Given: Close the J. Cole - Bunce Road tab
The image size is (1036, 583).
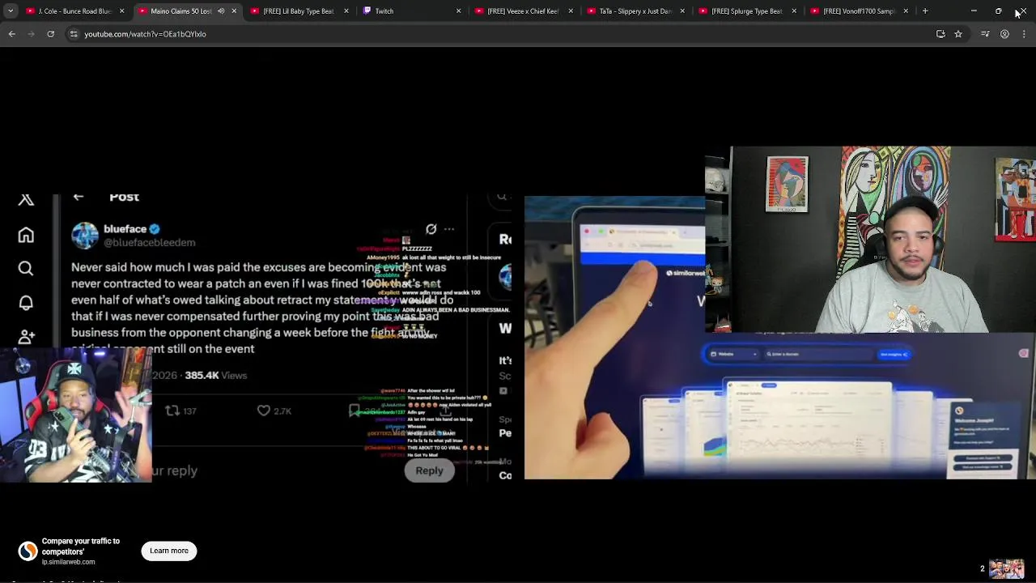Looking at the screenshot, I should (122, 11).
